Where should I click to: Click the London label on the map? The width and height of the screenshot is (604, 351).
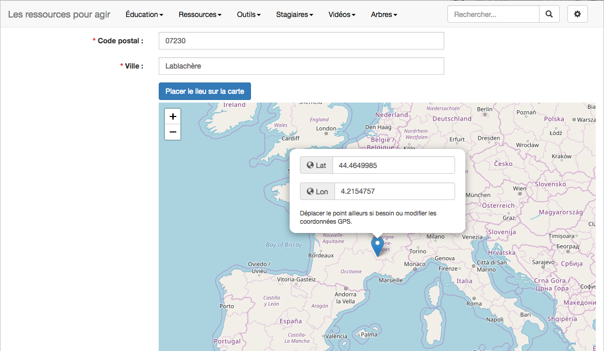(326, 128)
